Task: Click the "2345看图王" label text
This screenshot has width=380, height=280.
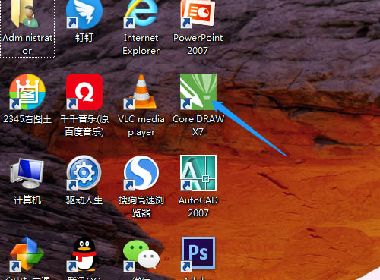Action: coord(27,119)
